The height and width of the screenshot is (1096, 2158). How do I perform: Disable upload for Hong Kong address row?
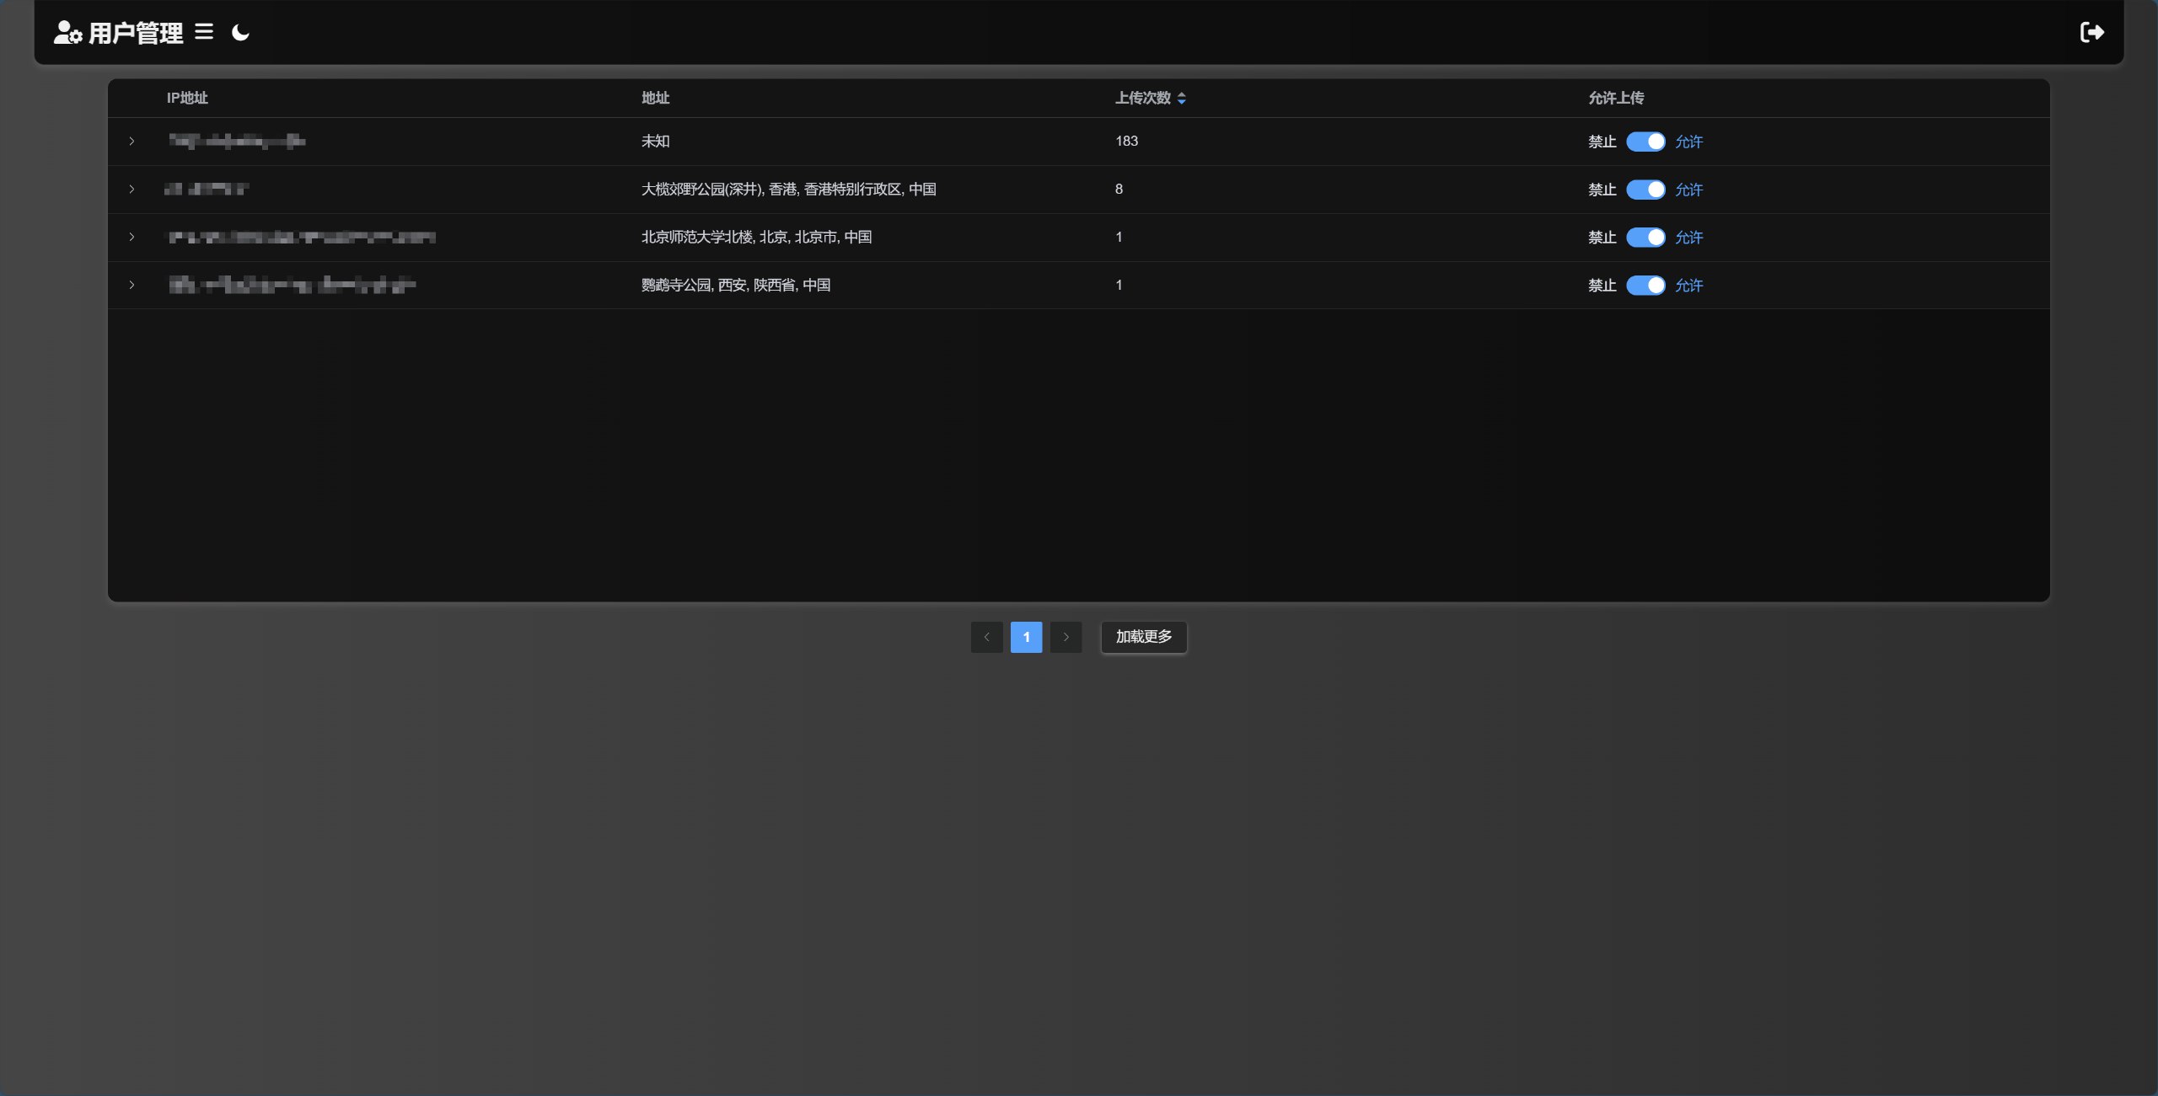click(x=1645, y=190)
